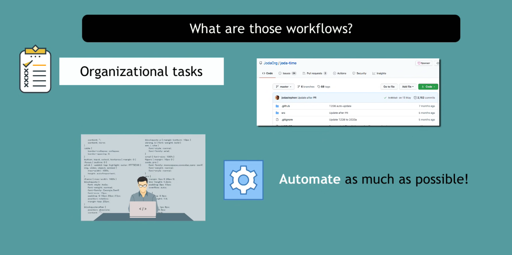The width and height of the screenshot is (512, 255).
Task: Click the tag icon beside 68 tags
Action: coord(319,87)
